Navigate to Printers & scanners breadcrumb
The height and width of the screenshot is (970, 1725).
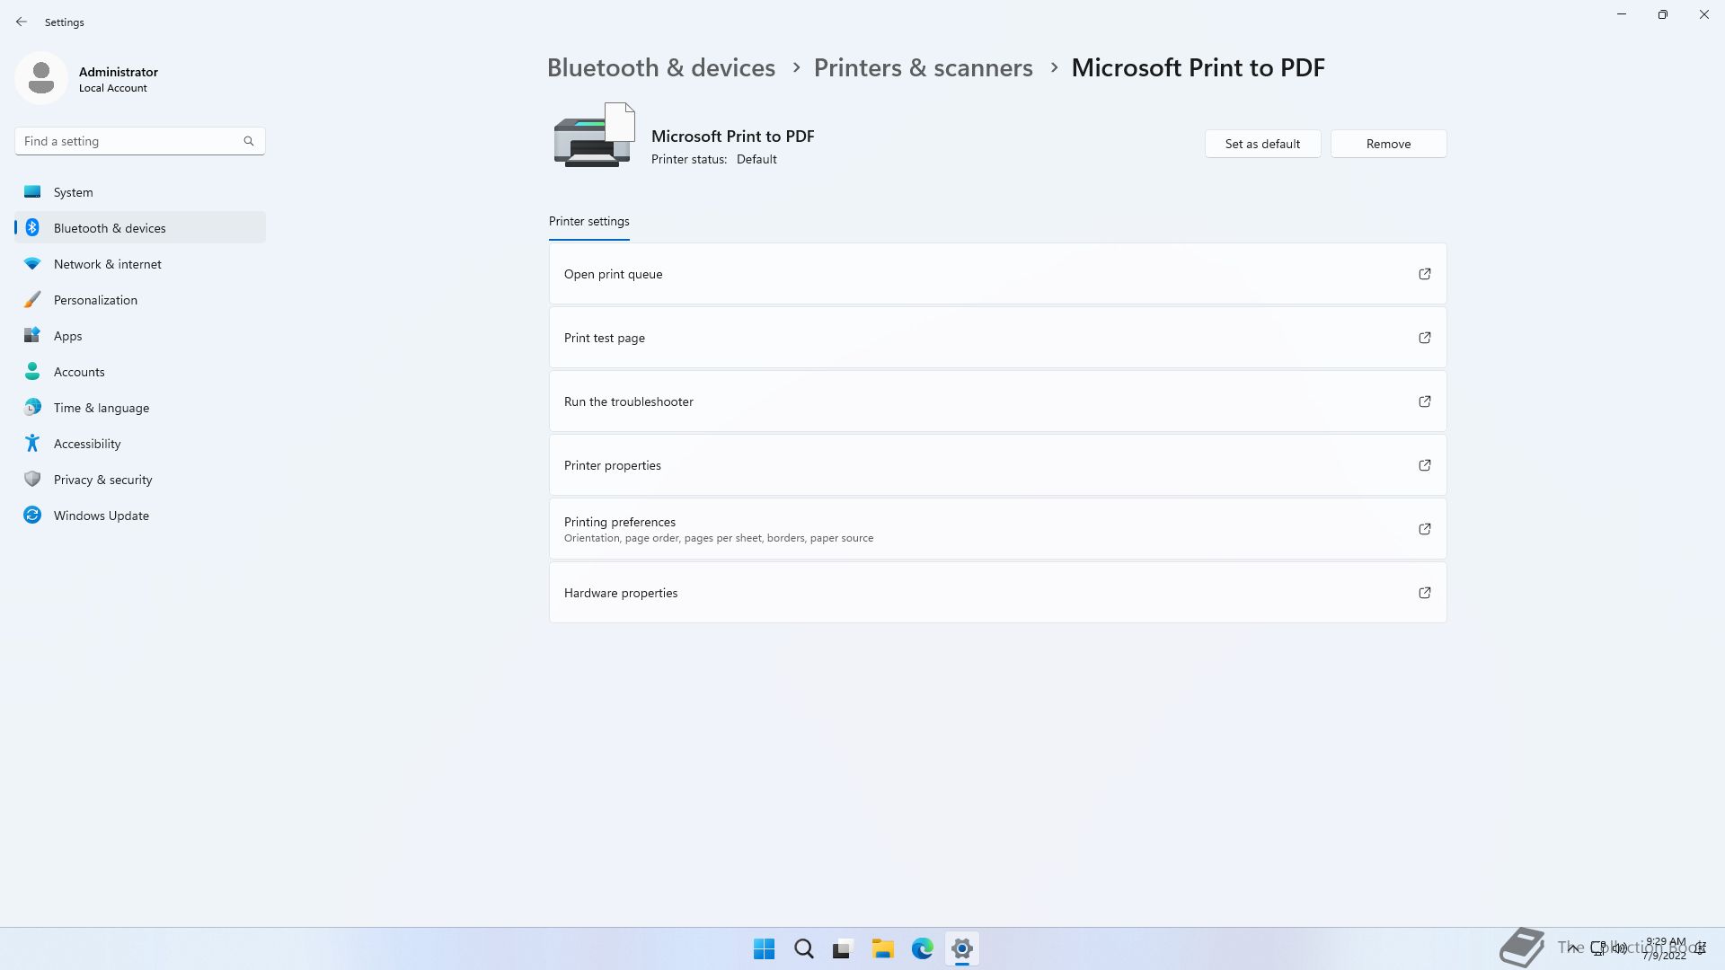click(924, 67)
